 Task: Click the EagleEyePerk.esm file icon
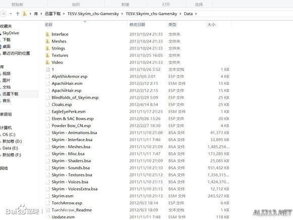(48, 112)
